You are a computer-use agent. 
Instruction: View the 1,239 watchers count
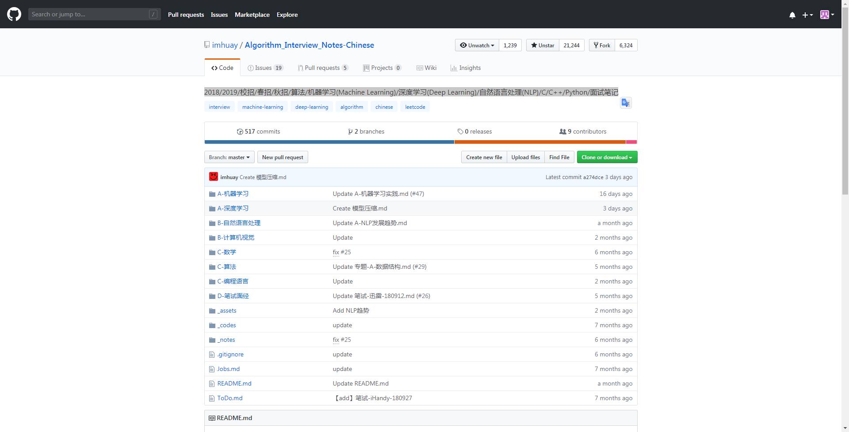pyautogui.click(x=510, y=45)
